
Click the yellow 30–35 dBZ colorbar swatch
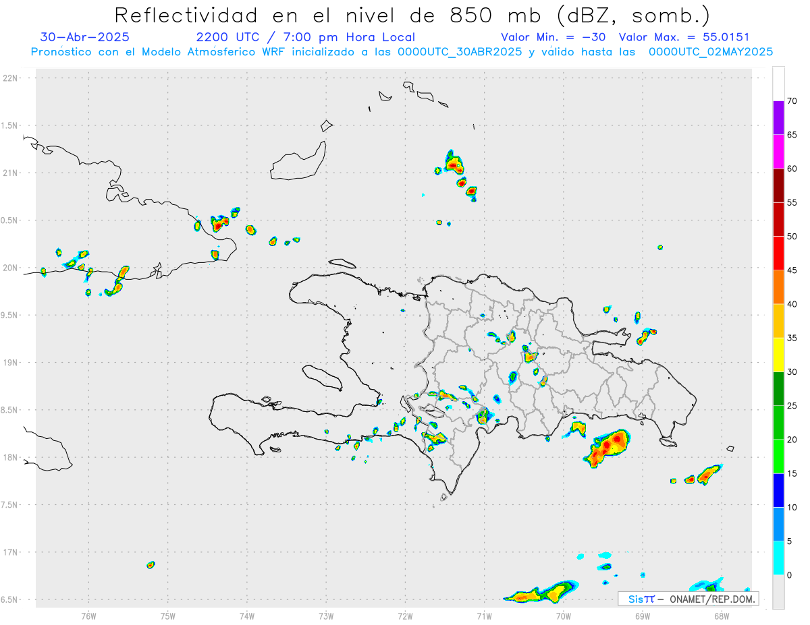pyautogui.click(x=778, y=355)
